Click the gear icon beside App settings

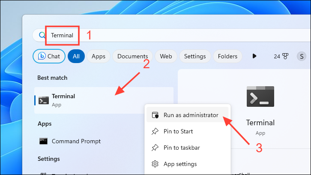point(155,164)
